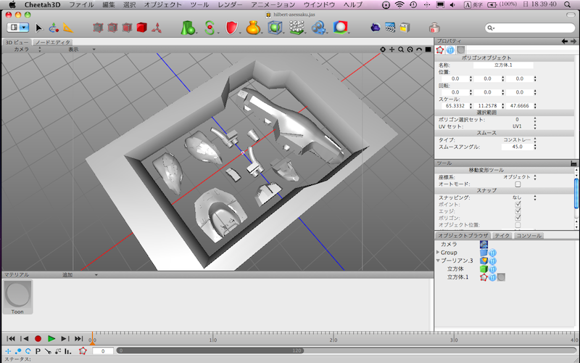
Task: Click the orange vase creator icon
Action: 253,28
